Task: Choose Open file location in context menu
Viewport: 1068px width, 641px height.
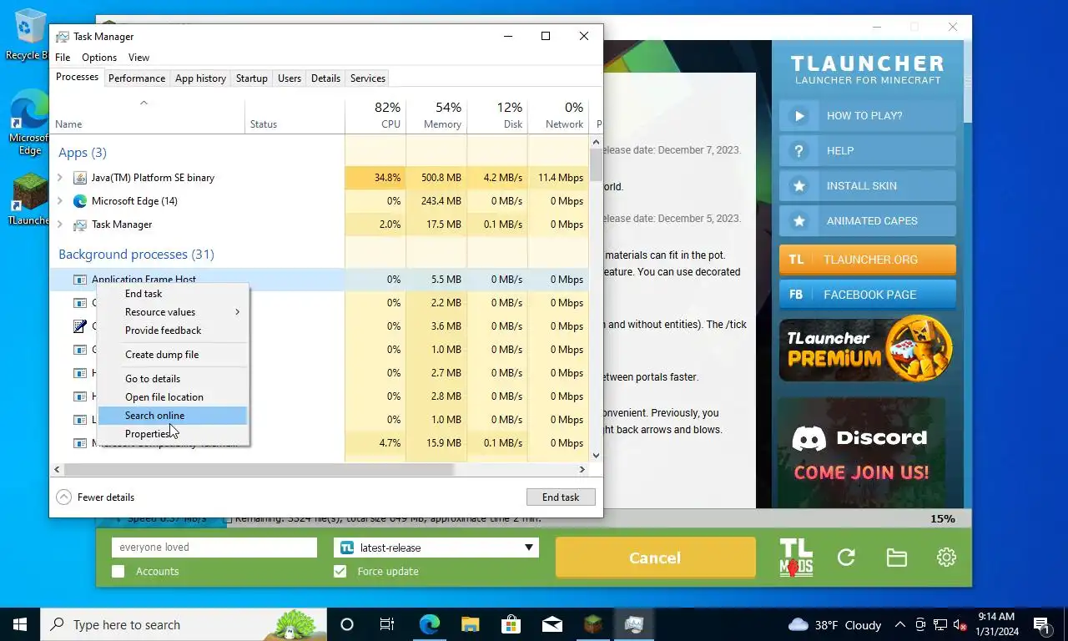Action: click(174, 397)
